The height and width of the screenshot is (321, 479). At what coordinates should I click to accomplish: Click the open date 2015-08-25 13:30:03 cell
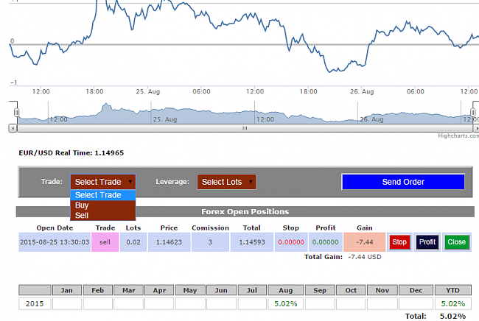pos(55,242)
